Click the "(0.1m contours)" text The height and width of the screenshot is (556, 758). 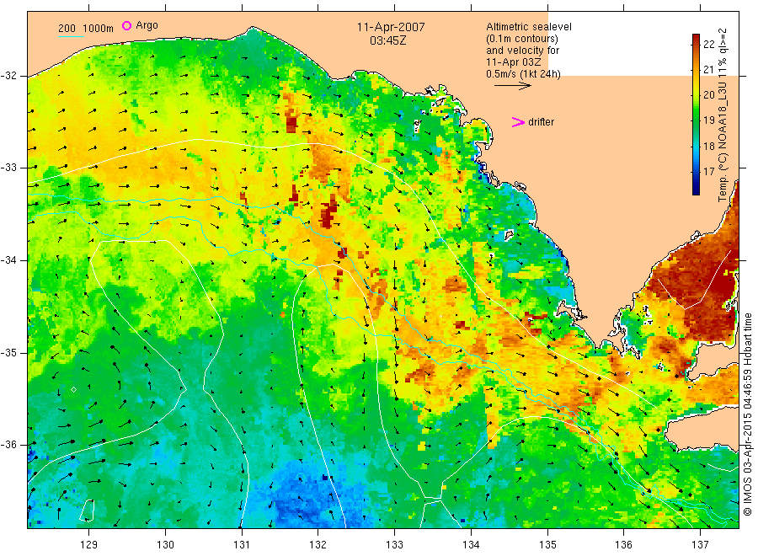pos(522,39)
